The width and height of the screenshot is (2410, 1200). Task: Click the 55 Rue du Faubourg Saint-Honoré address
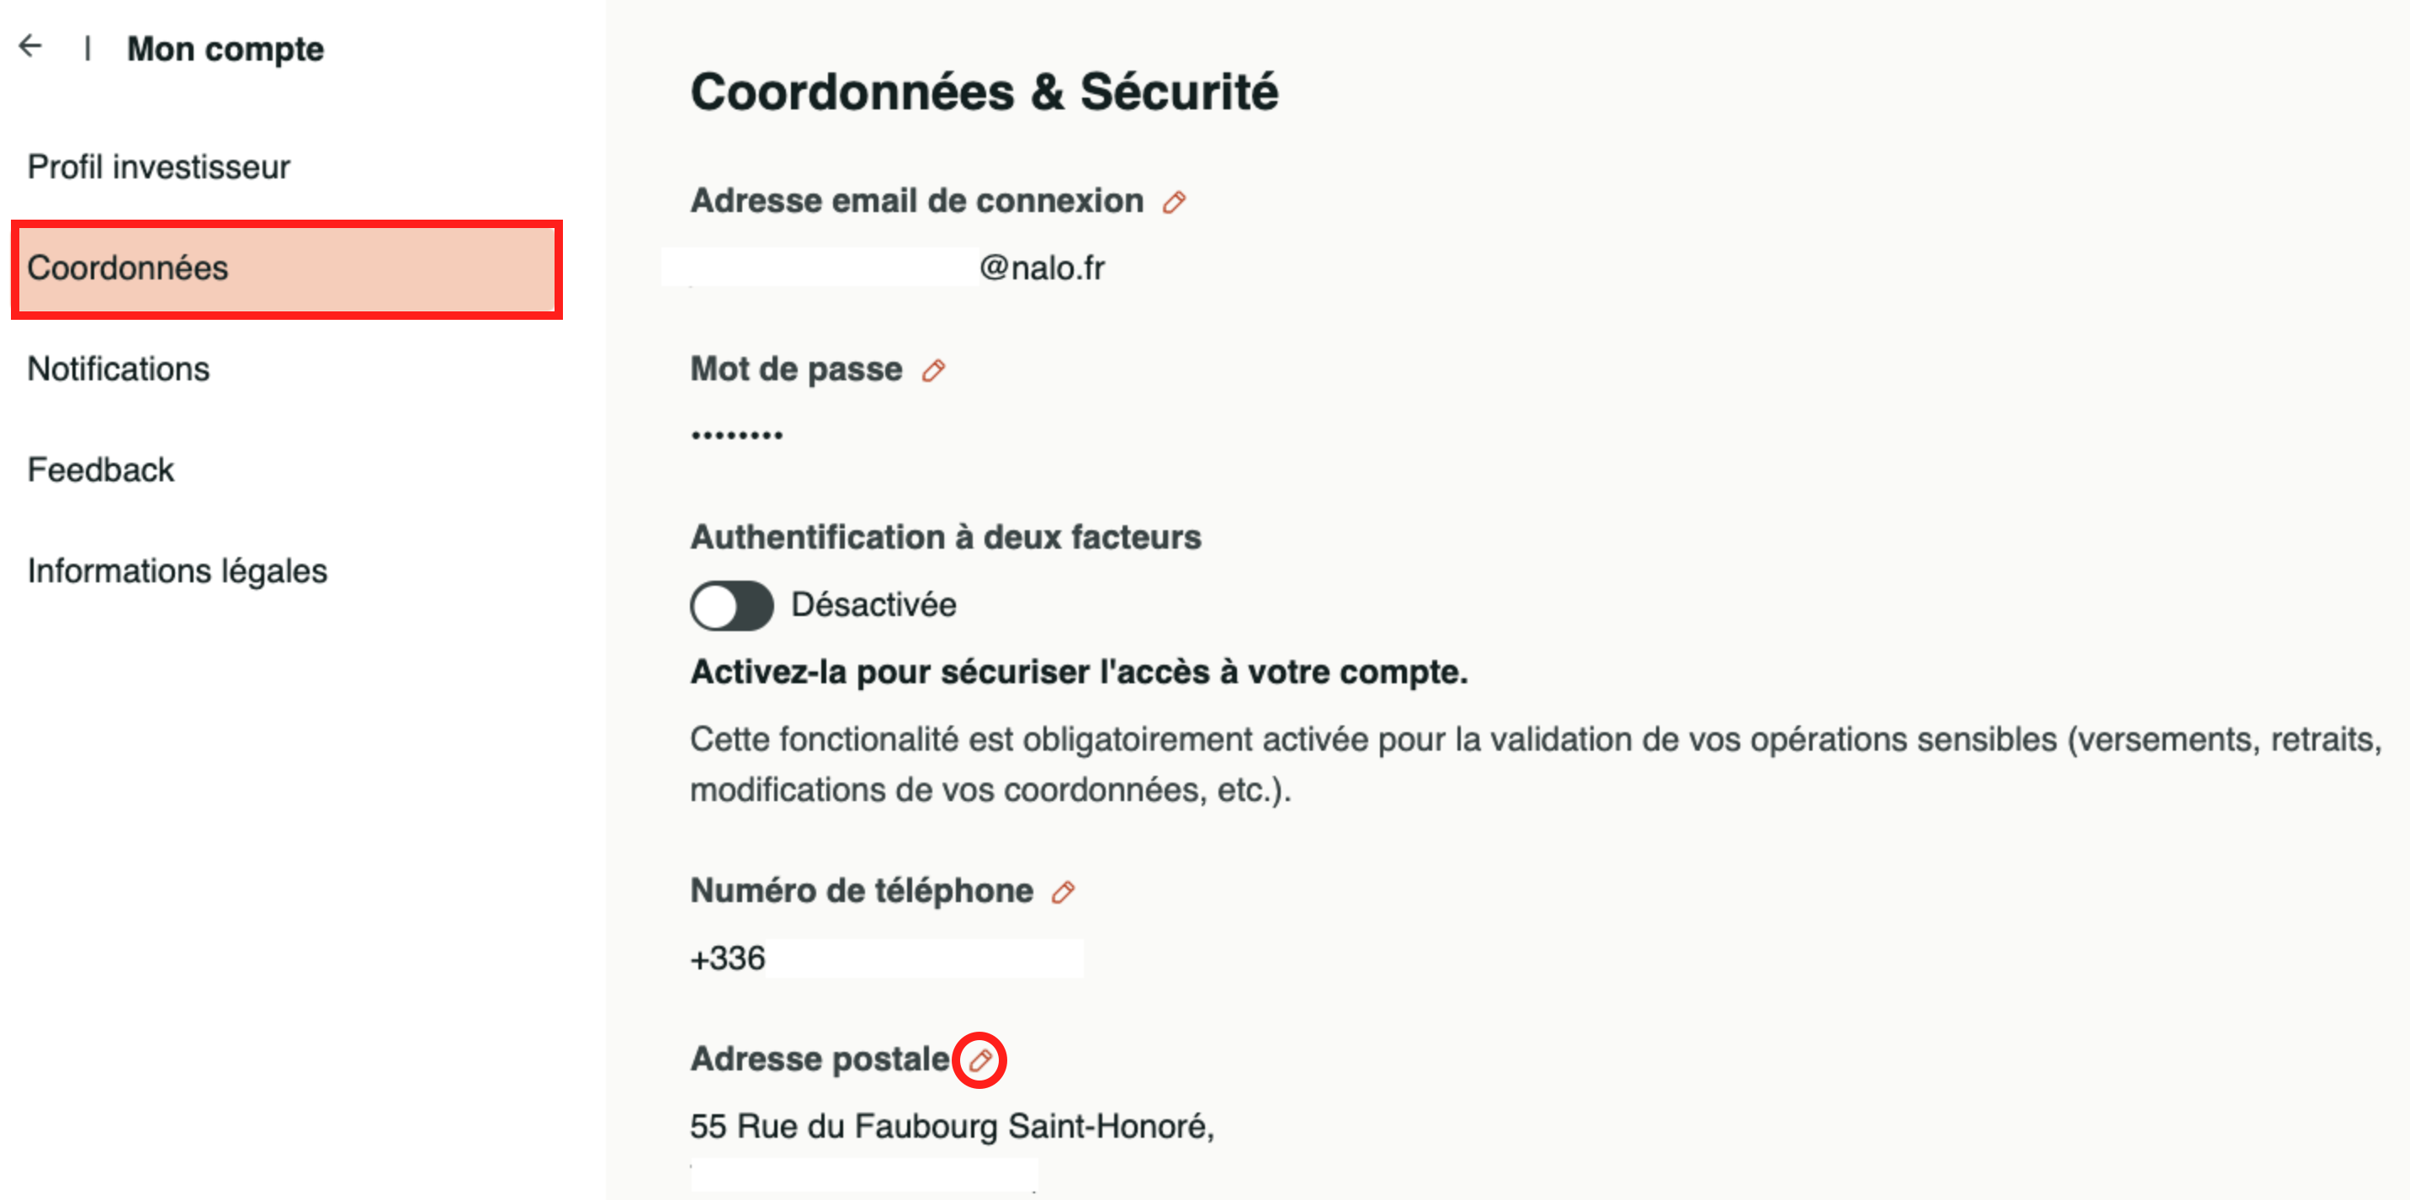pyautogui.click(x=952, y=1126)
